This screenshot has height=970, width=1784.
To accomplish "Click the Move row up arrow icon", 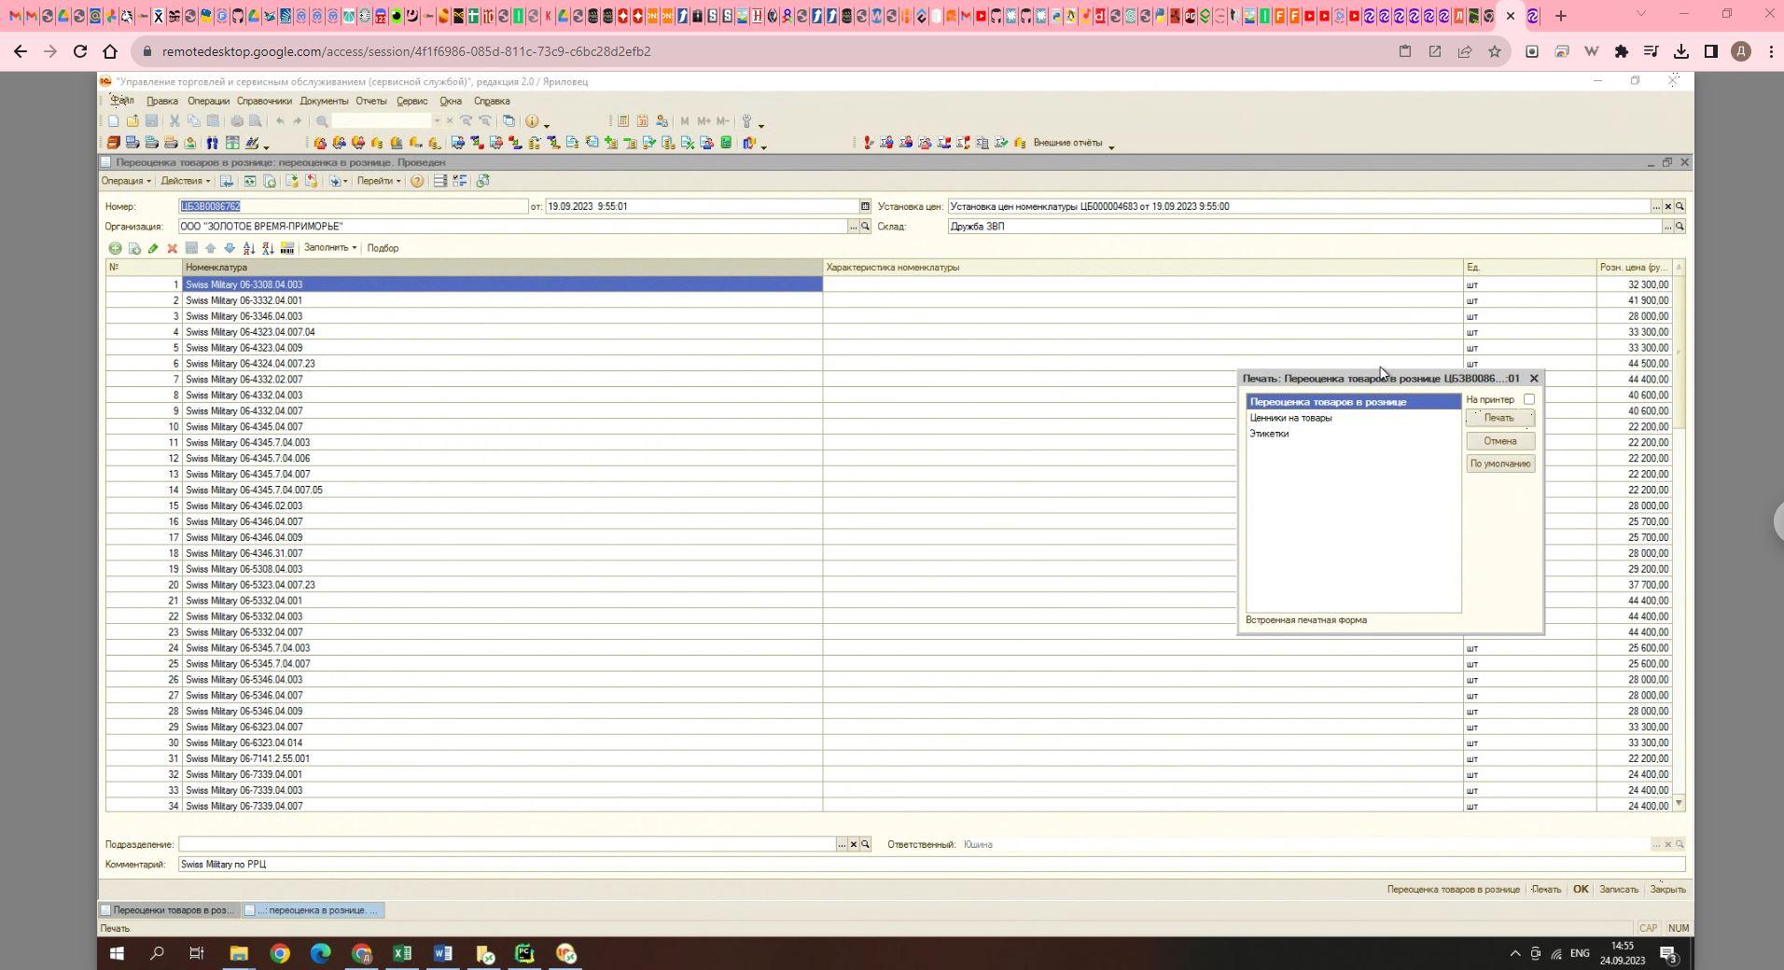I will 210,248.
